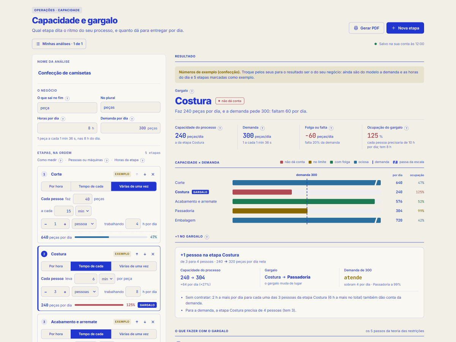Open help icon next to Folga ou falta

tap(331, 128)
